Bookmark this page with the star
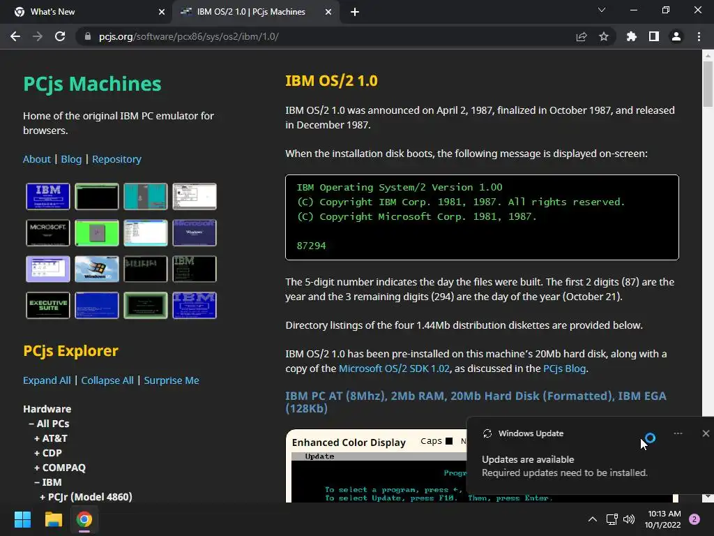 pyautogui.click(x=604, y=36)
